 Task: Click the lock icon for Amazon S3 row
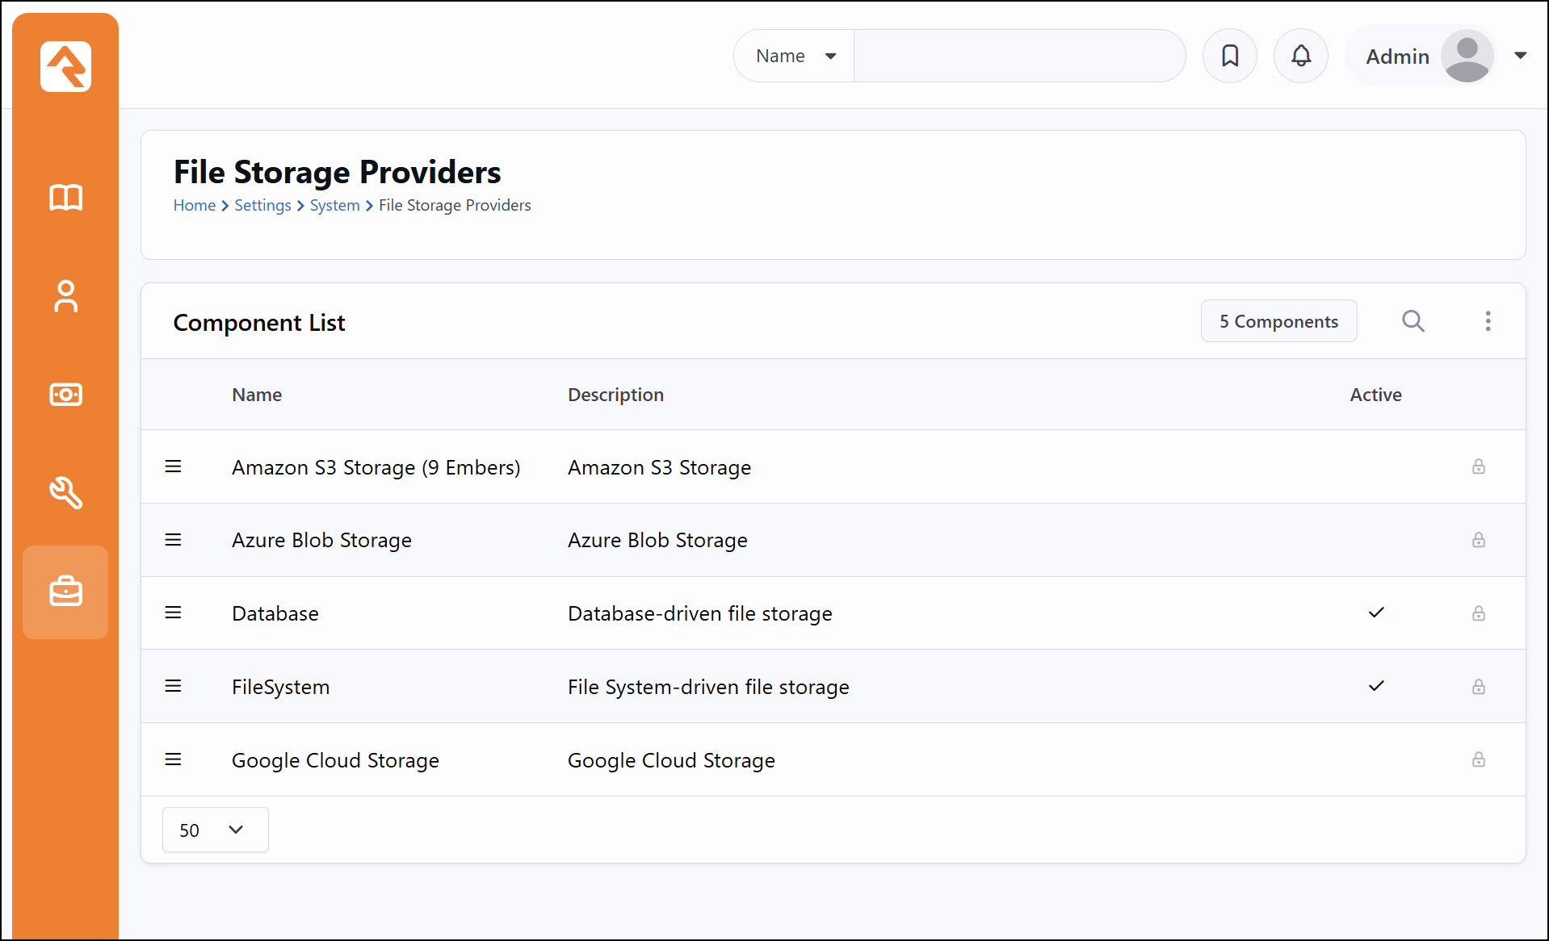(x=1479, y=466)
